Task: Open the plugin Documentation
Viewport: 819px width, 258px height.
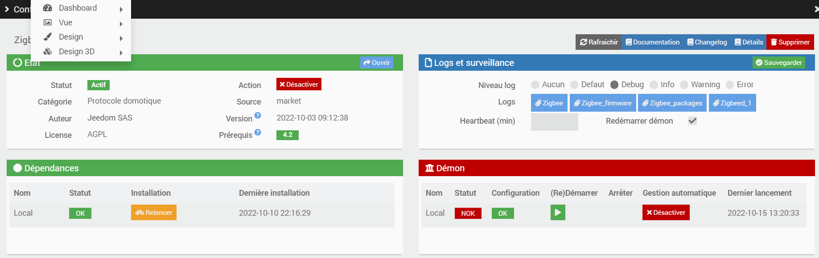Action: coord(652,42)
